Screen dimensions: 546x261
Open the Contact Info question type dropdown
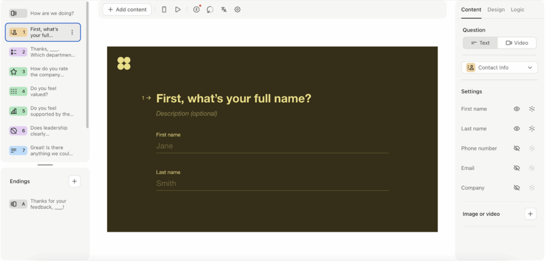(499, 68)
